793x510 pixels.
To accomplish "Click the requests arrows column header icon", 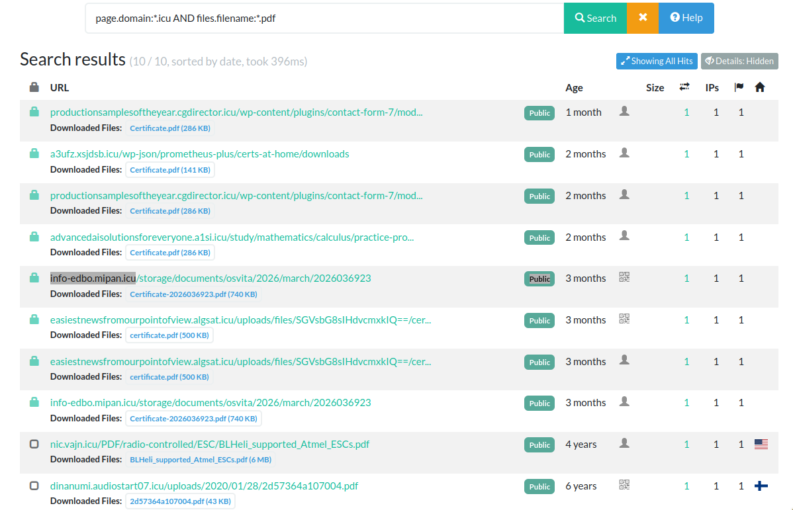I will point(684,87).
